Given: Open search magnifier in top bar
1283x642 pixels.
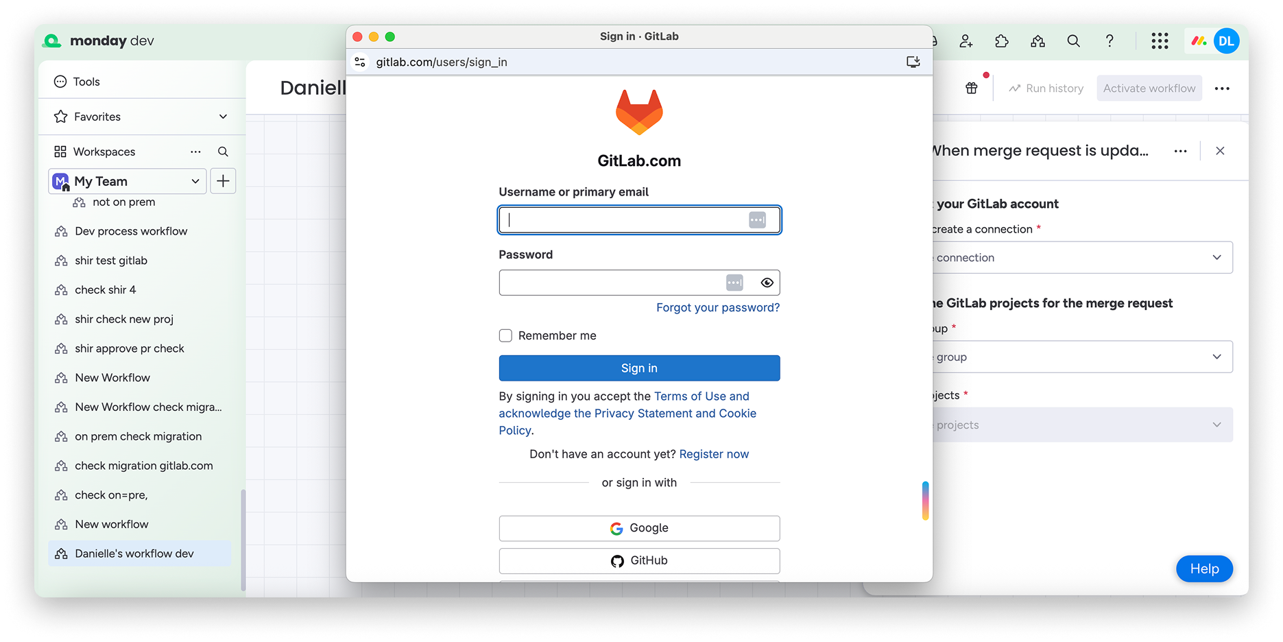Looking at the screenshot, I should click(1073, 41).
